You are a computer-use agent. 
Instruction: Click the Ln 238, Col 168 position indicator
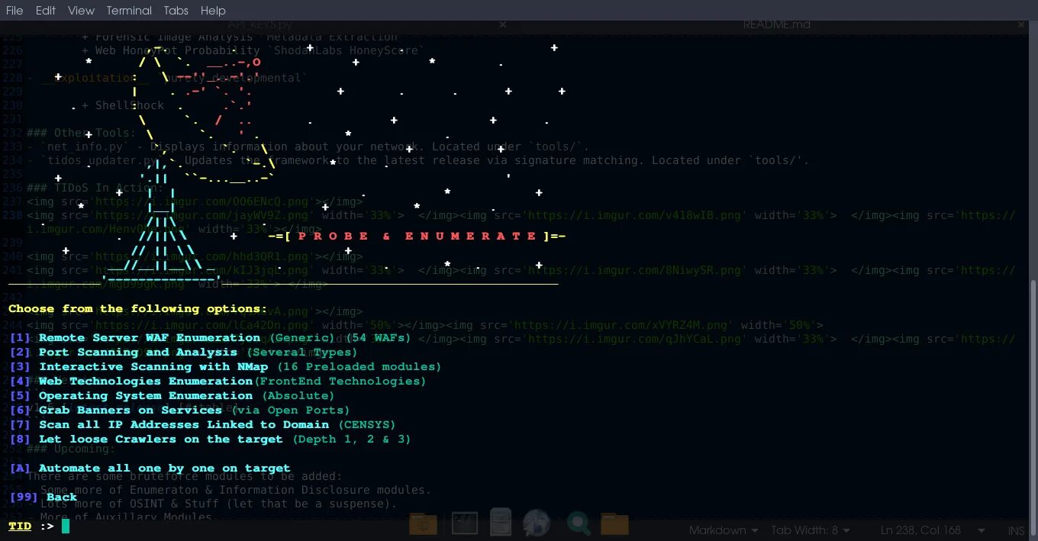coord(920,530)
